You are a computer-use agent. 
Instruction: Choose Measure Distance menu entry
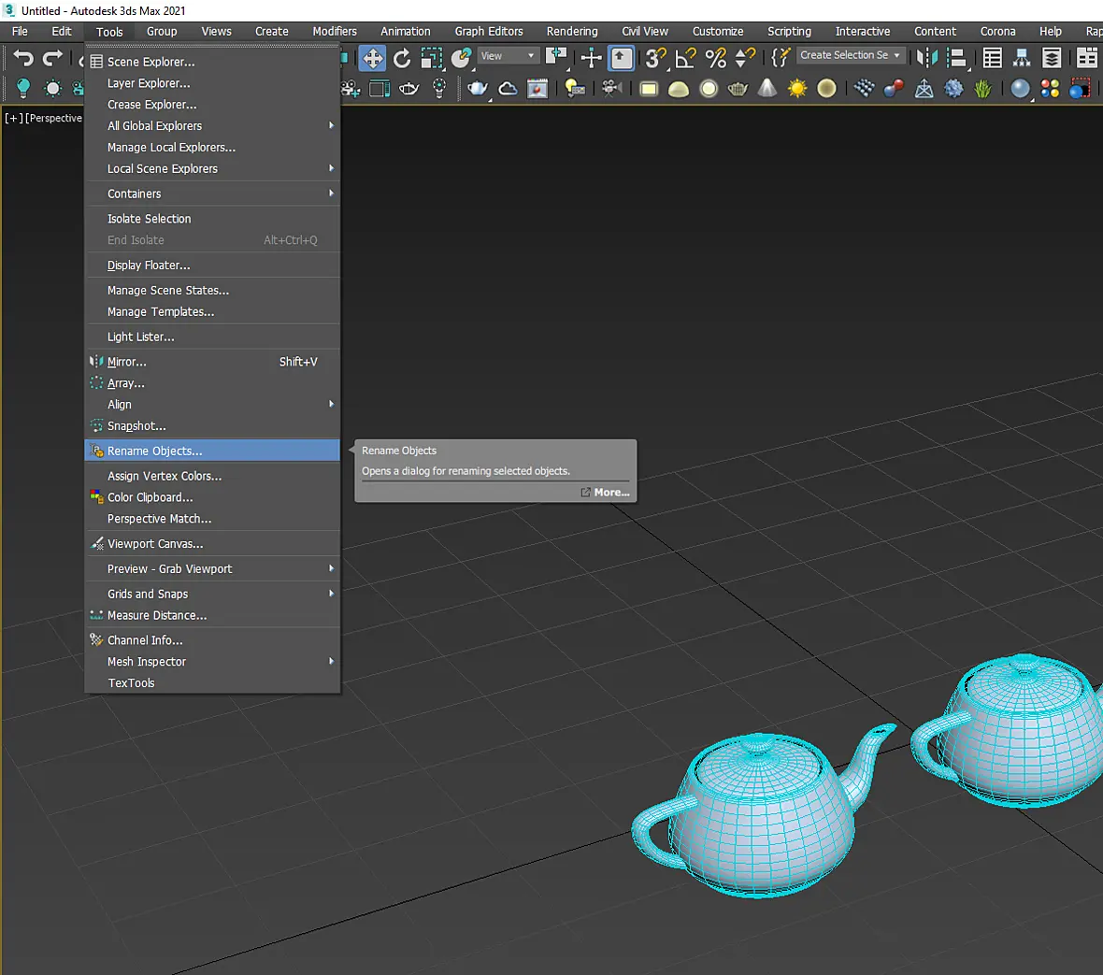(212, 615)
